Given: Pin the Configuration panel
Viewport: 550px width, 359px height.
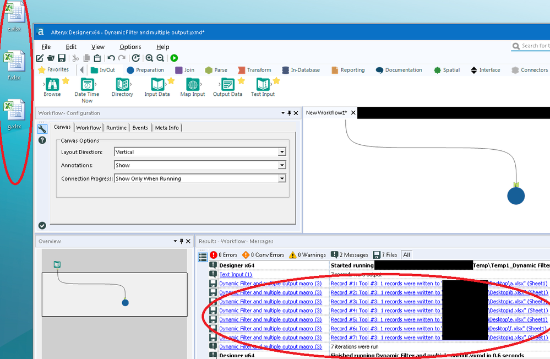Looking at the screenshot, I should (290, 113).
